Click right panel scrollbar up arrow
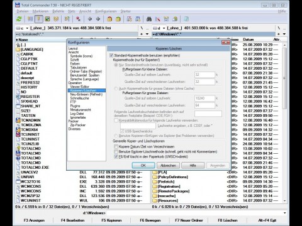302x226 pixels. pyautogui.click(x=284, y=45)
